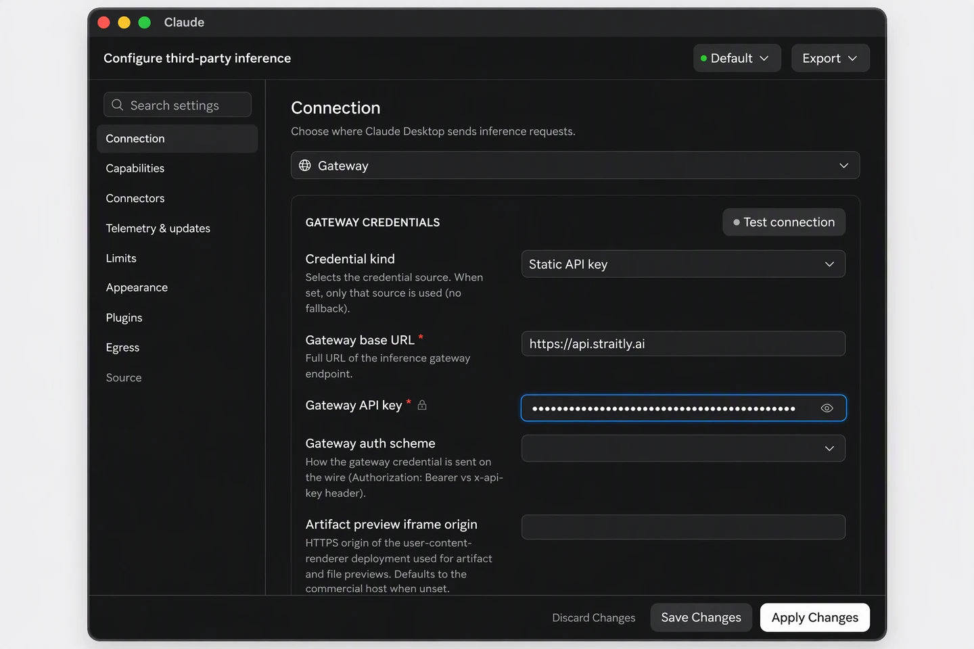Click the yellow minimize window button
The height and width of the screenshot is (649, 974).
pyautogui.click(x=124, y=22)
